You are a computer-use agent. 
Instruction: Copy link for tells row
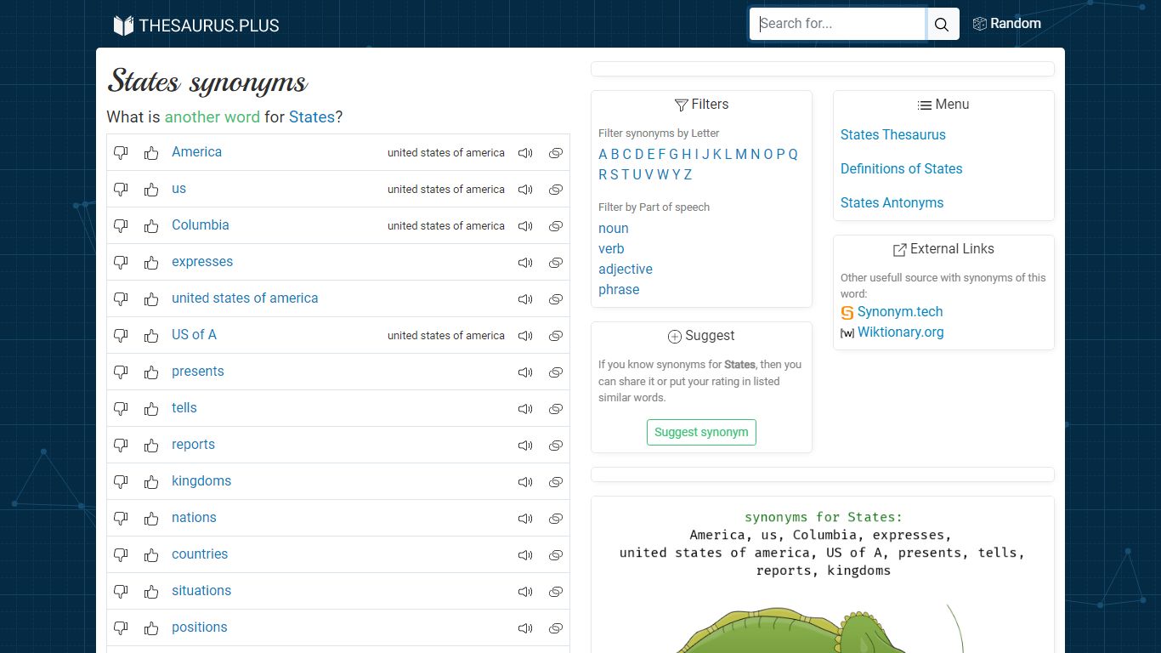[x=556, y=409]
